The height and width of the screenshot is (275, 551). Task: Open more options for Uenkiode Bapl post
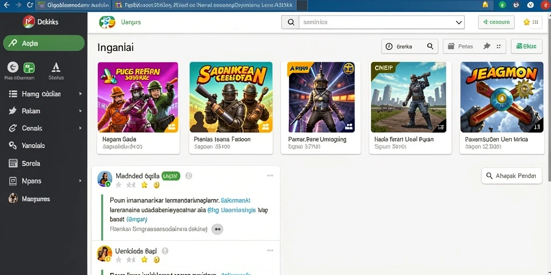pos(270,250)
